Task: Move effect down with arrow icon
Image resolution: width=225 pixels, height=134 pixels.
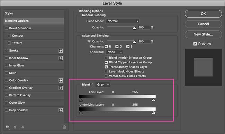Action: (x=23, y=127)
